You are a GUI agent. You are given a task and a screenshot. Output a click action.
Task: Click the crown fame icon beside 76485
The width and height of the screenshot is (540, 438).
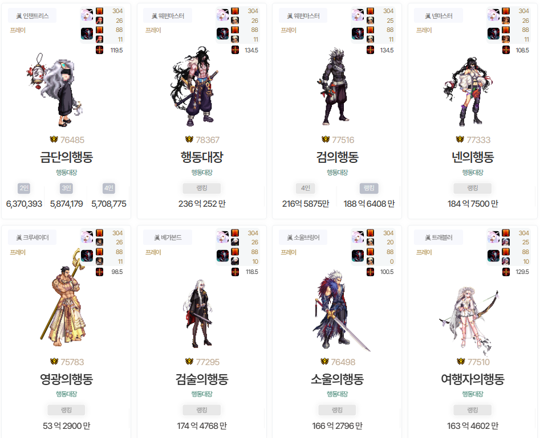pos(54,140)
